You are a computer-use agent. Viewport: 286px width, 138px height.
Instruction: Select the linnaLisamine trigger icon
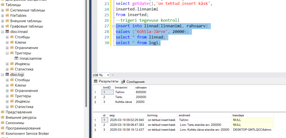[x=16, y=58]
